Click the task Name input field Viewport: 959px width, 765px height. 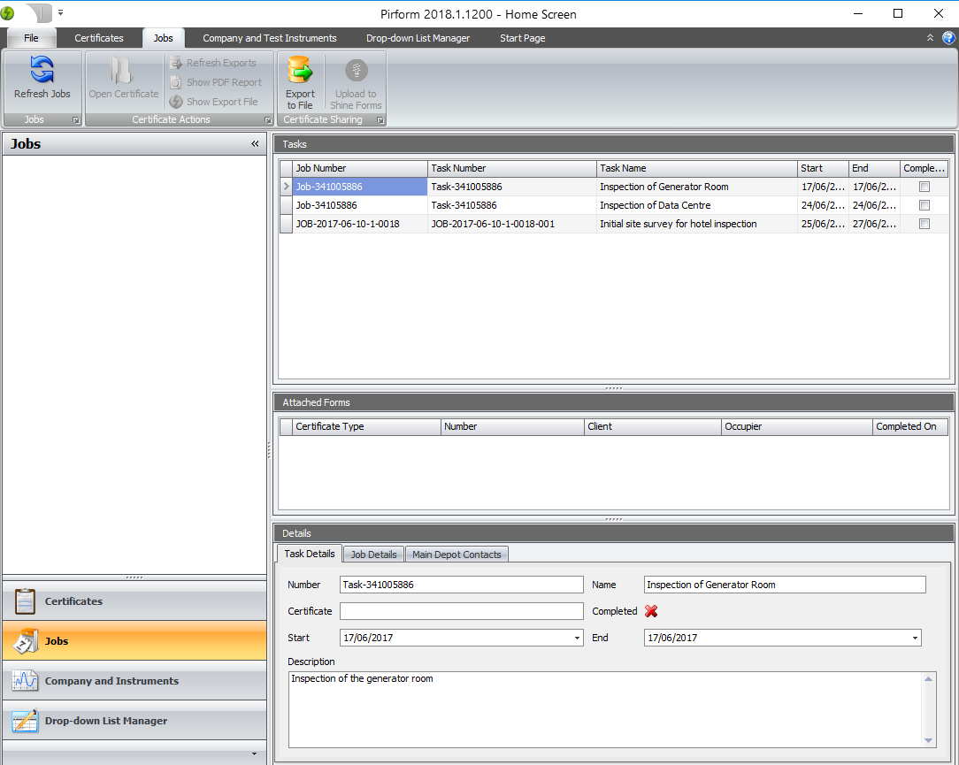pos(785,585)
